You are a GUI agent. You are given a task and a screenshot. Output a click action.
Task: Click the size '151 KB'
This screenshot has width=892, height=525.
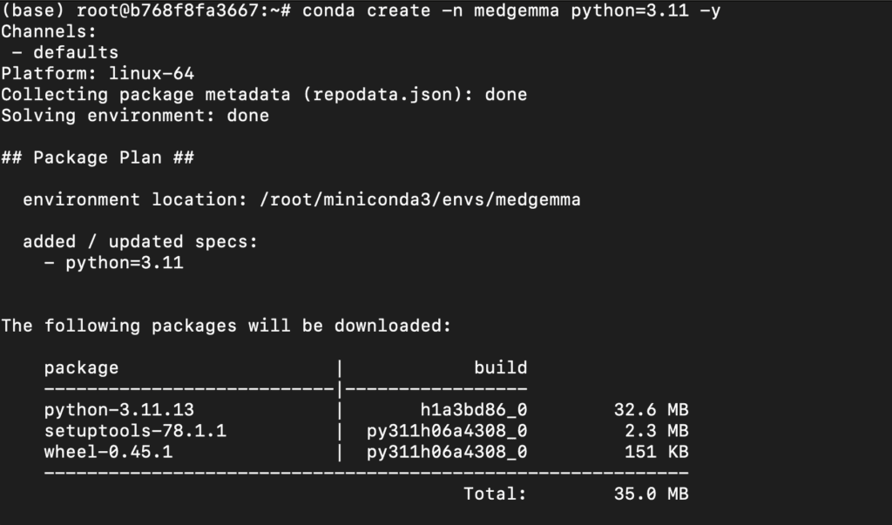coord(657,452)
